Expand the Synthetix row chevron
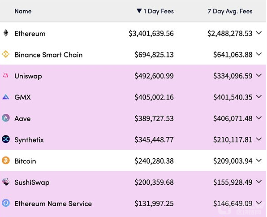 click(x=259, y=139)
